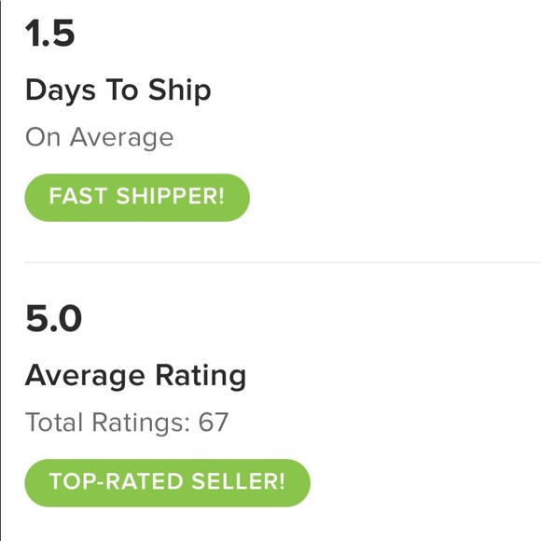
Task: Select the word Days in Days To Ship
Action: click(x=61, y=90)
